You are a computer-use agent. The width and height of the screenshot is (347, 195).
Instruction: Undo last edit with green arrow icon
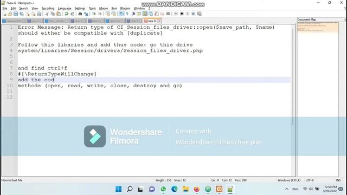pyautogui.click(x=66, y=14)
